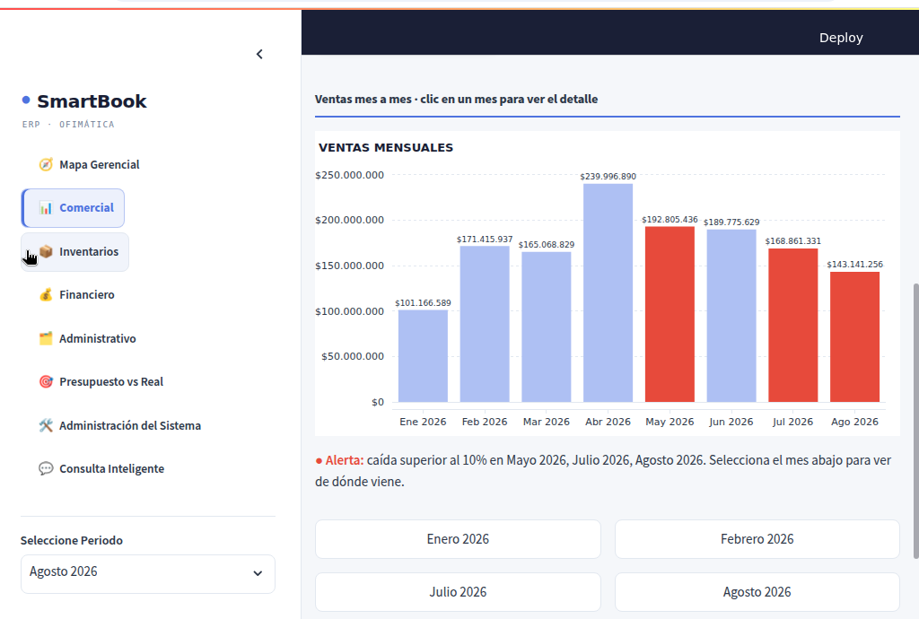Click the Deploy button
This screenshot has height=619, width=919.
841,38
